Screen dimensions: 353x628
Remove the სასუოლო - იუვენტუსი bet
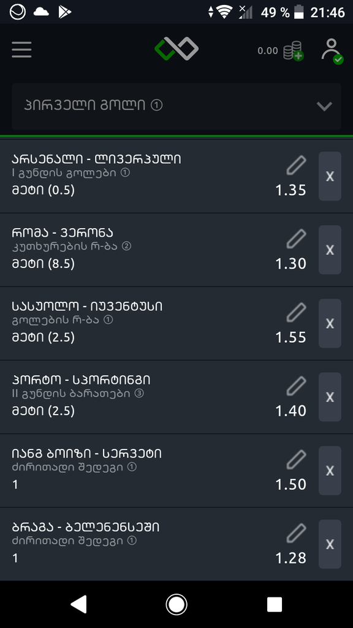click(x=330, y=324)
